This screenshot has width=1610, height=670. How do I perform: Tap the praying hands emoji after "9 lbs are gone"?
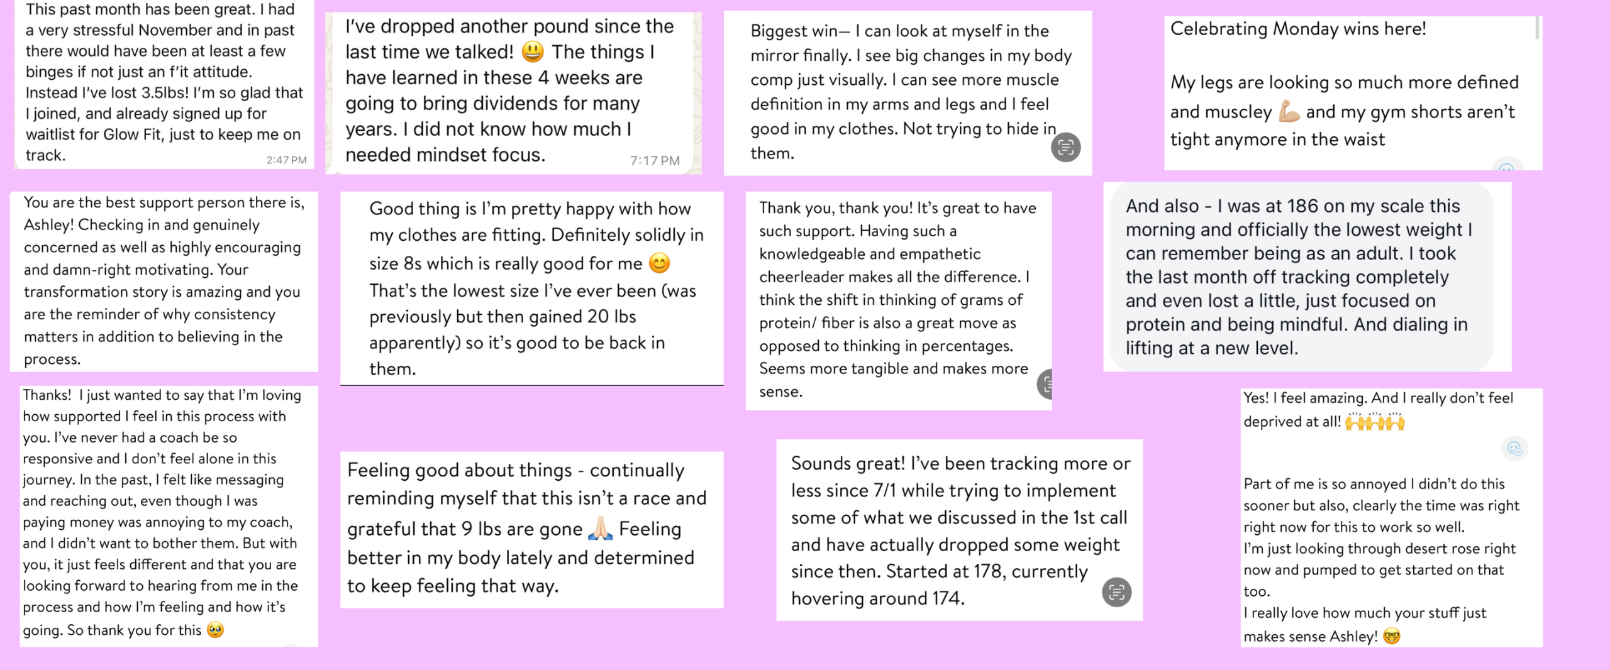pyautogui.click(x=600, y=529)
